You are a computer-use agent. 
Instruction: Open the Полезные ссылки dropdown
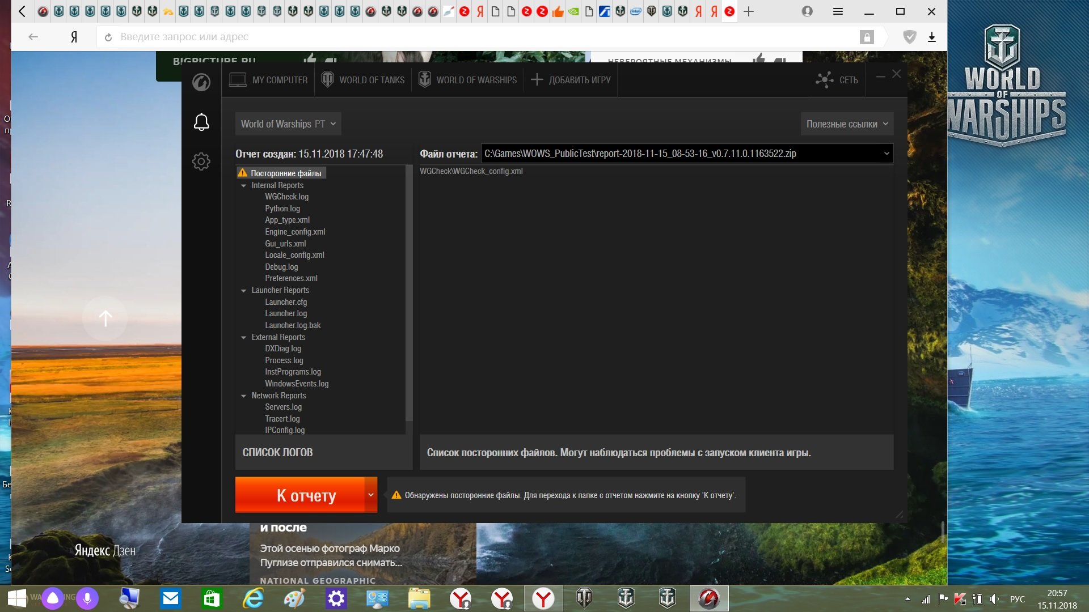(847, 124)
